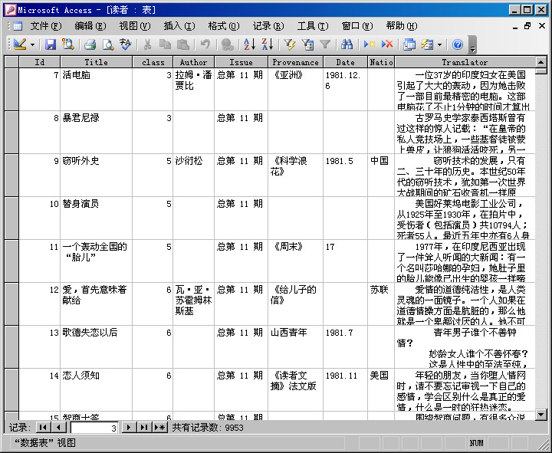552x453 pixels.
Task: Click the Save icon in toolbar
Action: point(51,45)
